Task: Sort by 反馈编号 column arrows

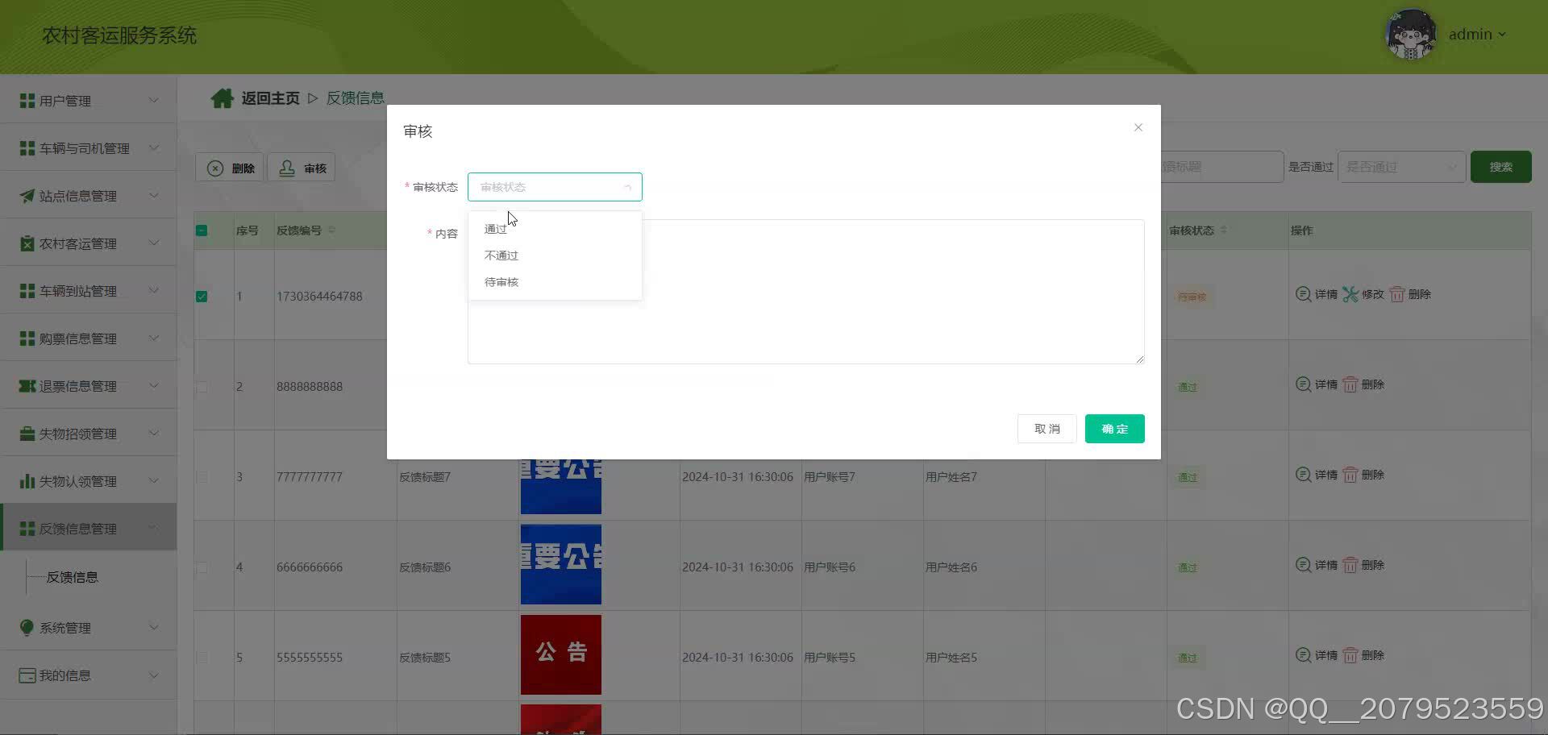Action: click(x=332, y=230)
